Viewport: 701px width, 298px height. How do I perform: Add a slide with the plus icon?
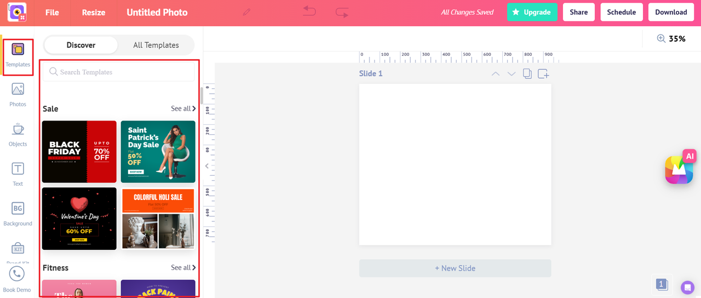(543, 73)
